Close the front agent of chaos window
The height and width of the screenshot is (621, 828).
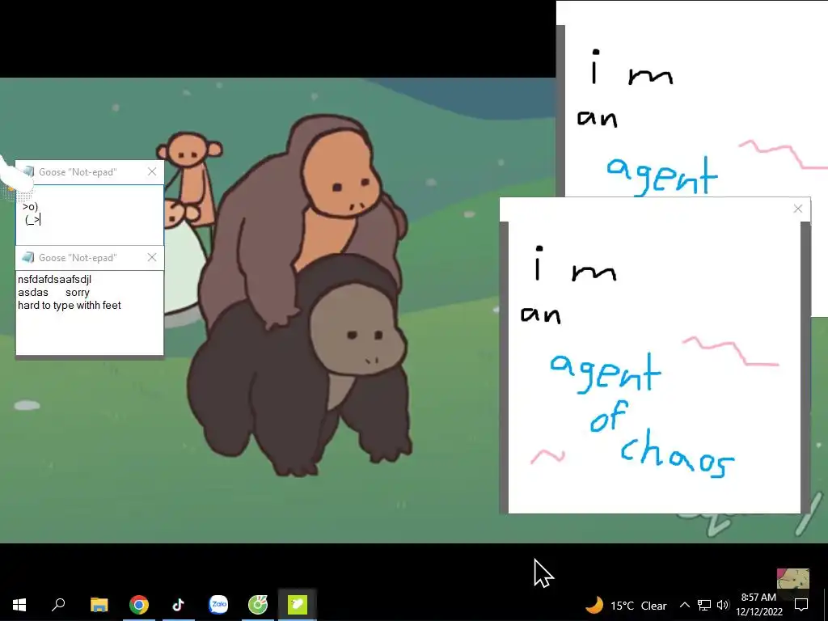tap(798, 209)
